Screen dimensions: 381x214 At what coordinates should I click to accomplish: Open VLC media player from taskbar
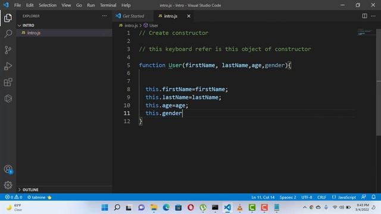239,207
